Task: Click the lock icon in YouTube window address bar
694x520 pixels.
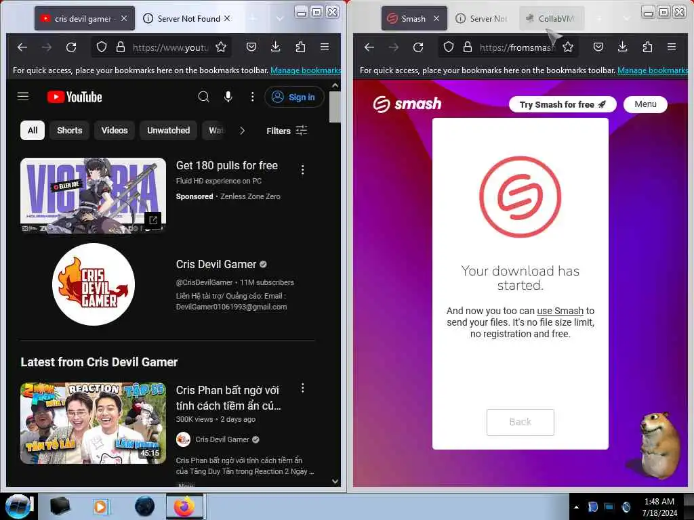Action: [x=121, y=47]
